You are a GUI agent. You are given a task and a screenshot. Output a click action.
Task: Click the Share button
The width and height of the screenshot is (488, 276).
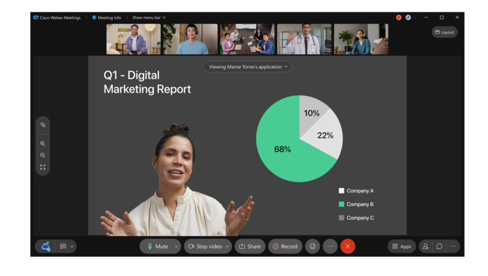(x=250, y=246)
